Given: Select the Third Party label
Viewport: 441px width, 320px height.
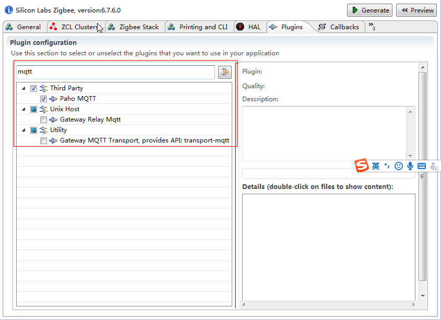Looking at the screenshot, I should coord(66,88).
